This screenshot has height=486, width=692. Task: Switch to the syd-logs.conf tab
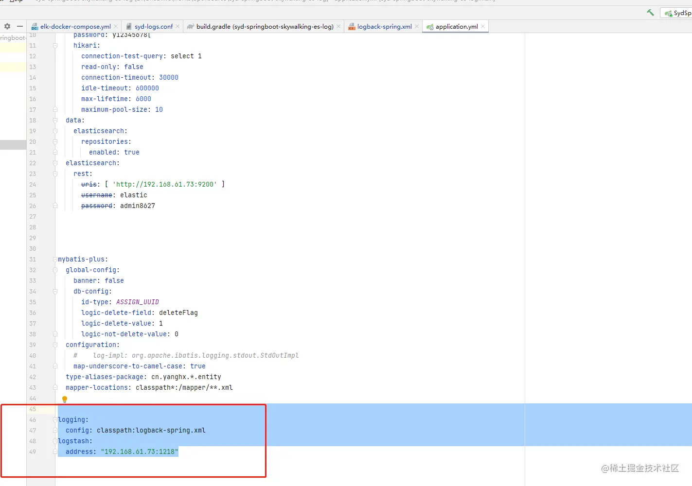tap(153, 27)
